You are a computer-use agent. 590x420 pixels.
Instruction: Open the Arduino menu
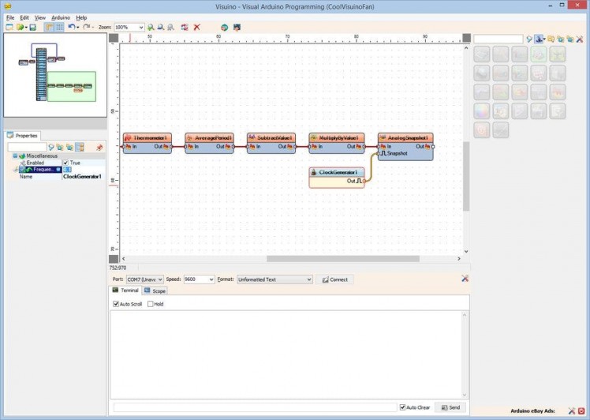tap(60, 17)
